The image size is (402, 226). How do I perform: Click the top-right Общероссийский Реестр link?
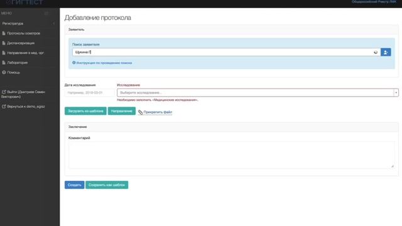[x=374, y=2]
